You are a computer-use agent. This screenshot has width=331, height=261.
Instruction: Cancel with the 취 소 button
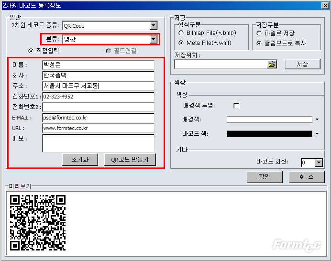click(x=307, y=177)
